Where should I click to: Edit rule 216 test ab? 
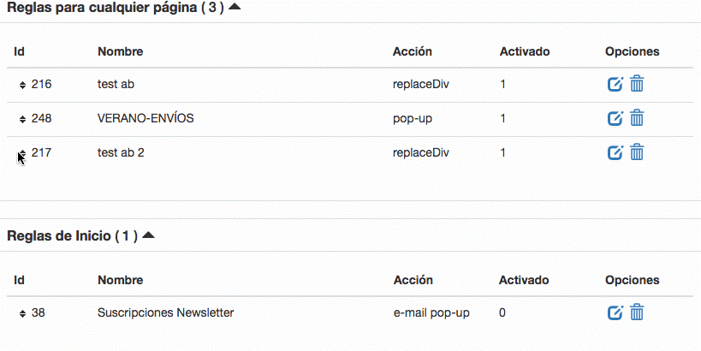615,84
